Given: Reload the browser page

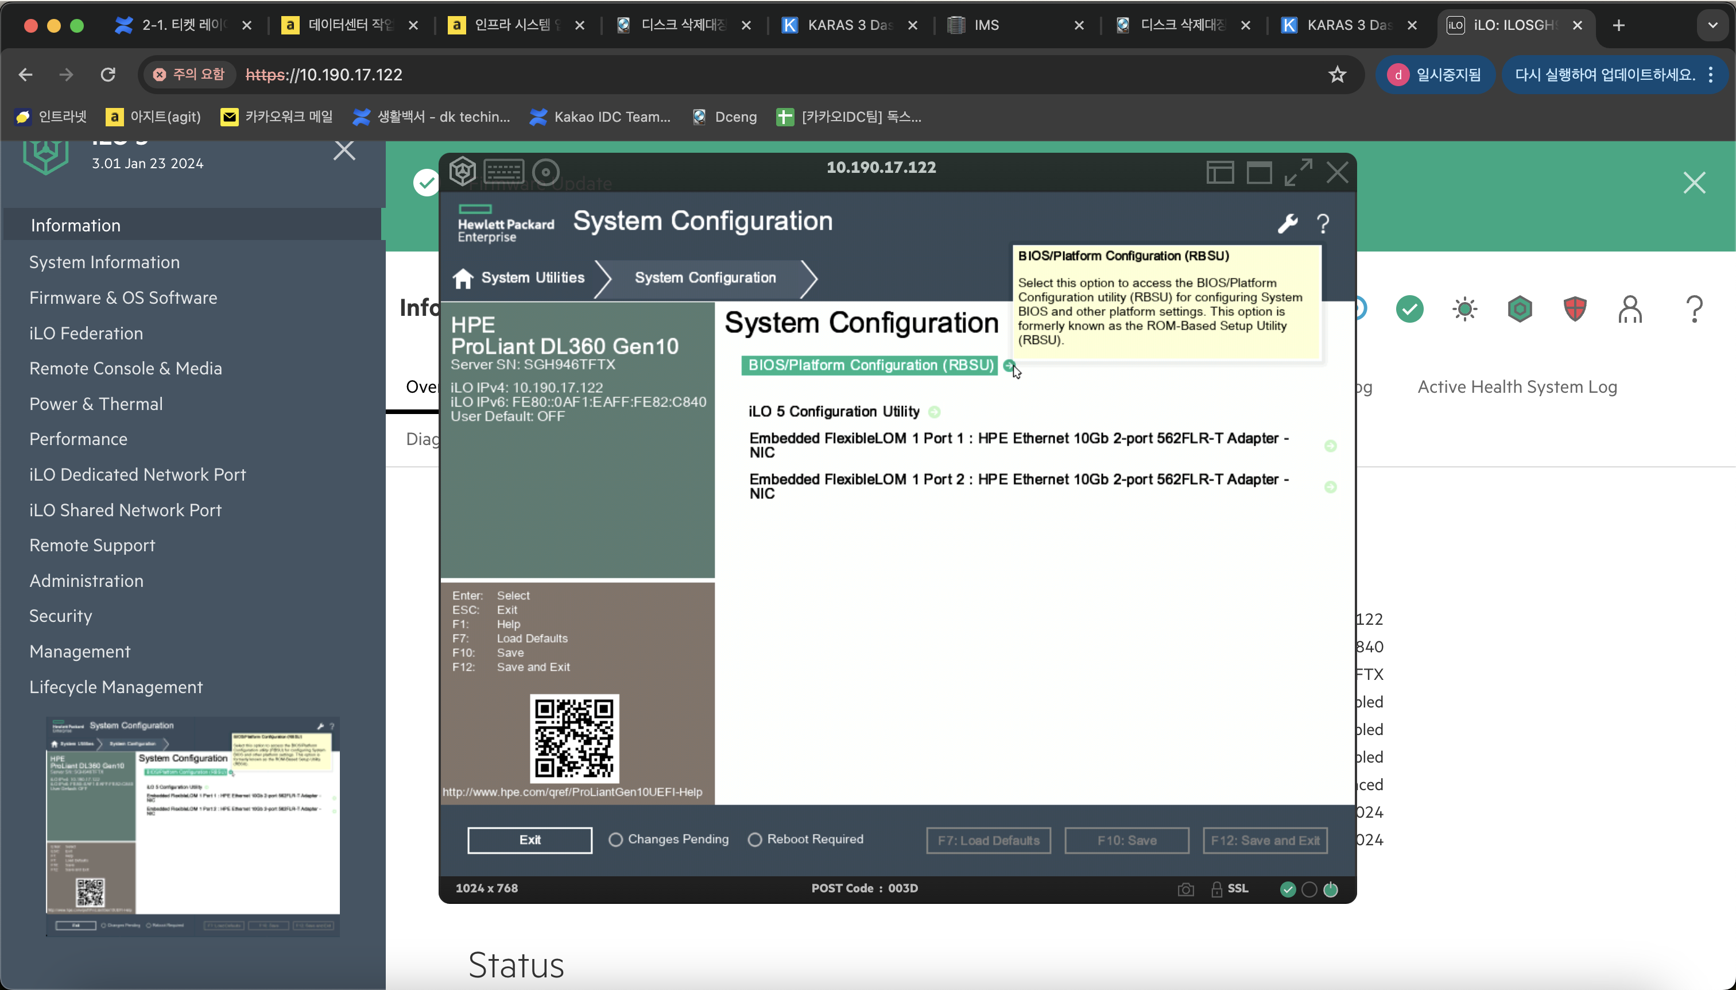Looking at the screenshot, I should (x=107, y=74).
